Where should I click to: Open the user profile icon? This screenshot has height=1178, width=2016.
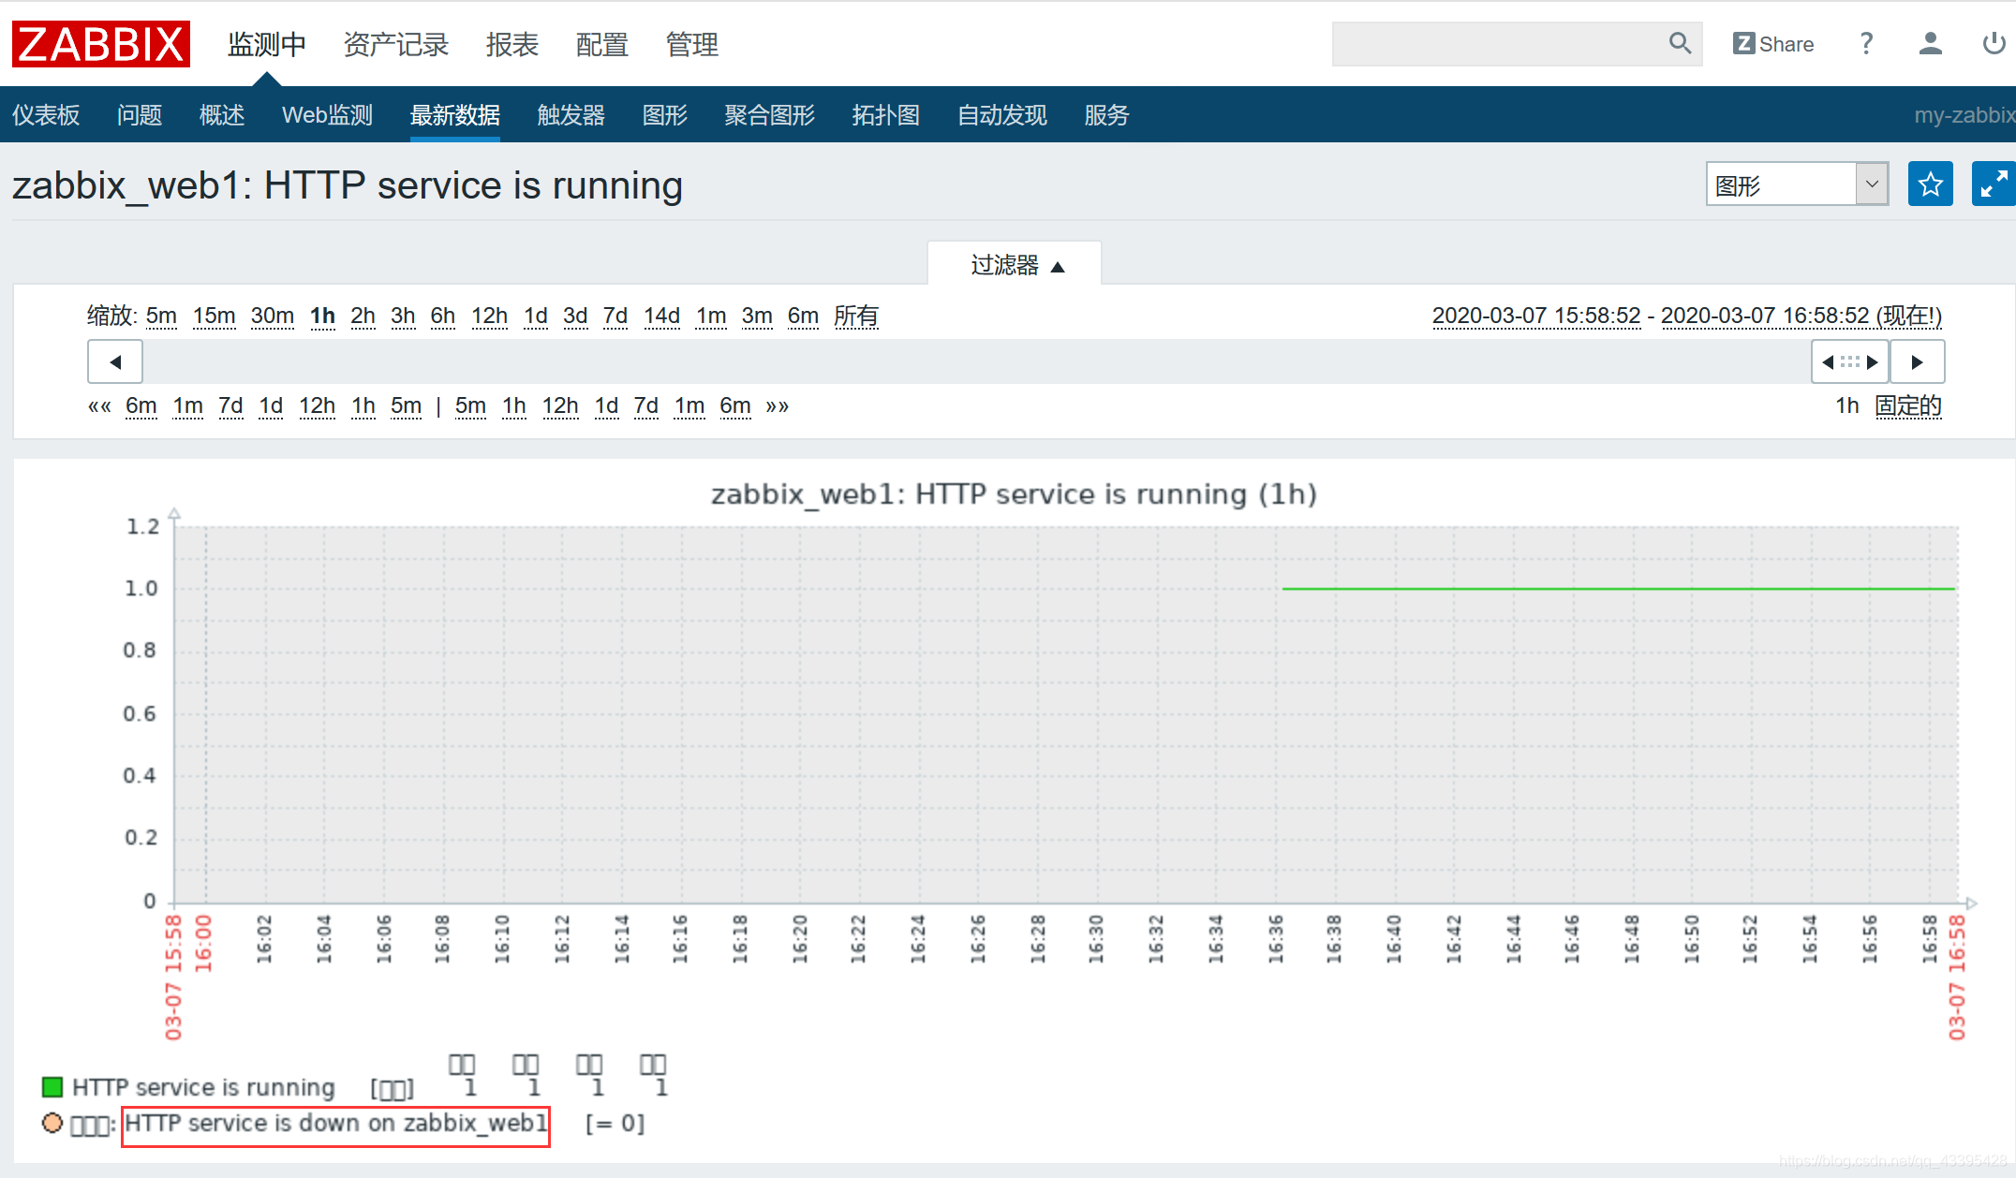(x=1930, y=43)
